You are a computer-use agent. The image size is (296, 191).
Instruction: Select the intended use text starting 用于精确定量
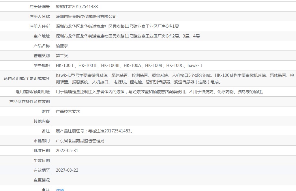tap(160, 92)
